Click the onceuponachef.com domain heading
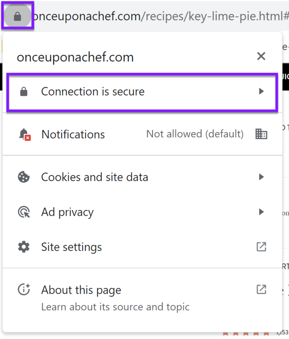289x339 pixels. click(x=75, y=57)
